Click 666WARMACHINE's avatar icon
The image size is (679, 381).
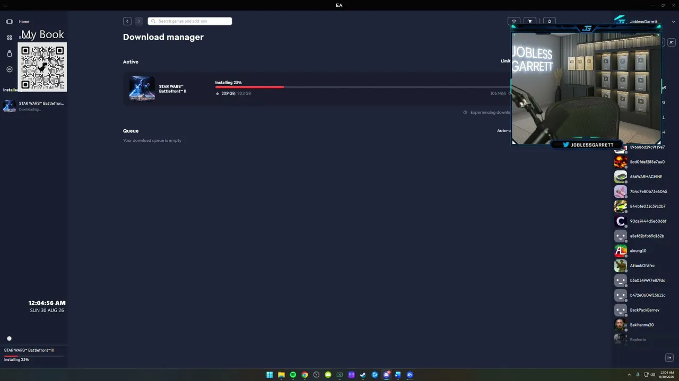620,177
